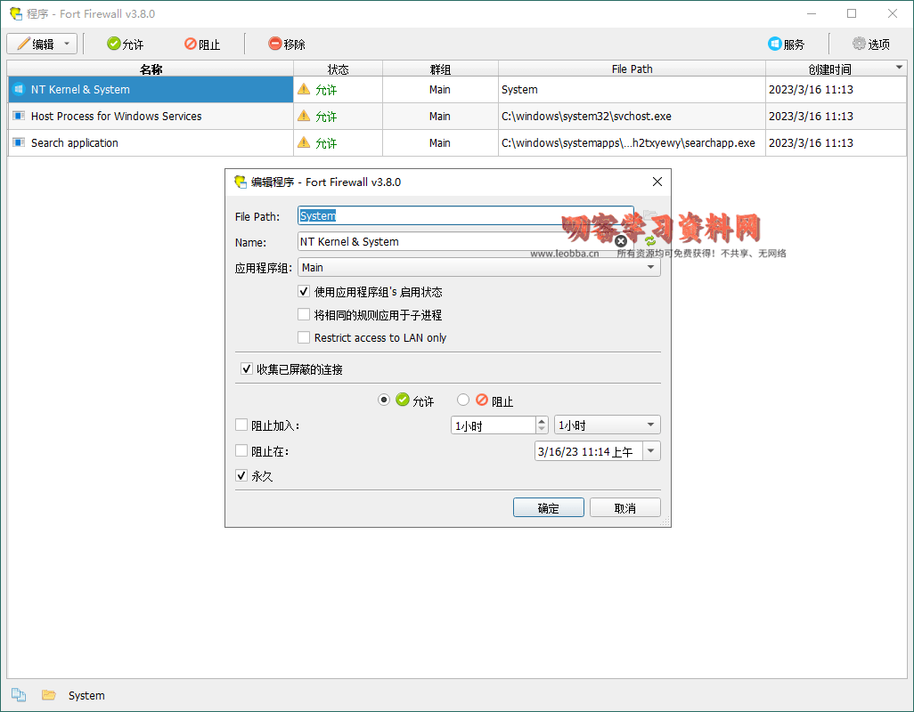Toggle the 收集已屏蔽的连接 checkbox
Screen dimensions: 914x712
point(247,369)
